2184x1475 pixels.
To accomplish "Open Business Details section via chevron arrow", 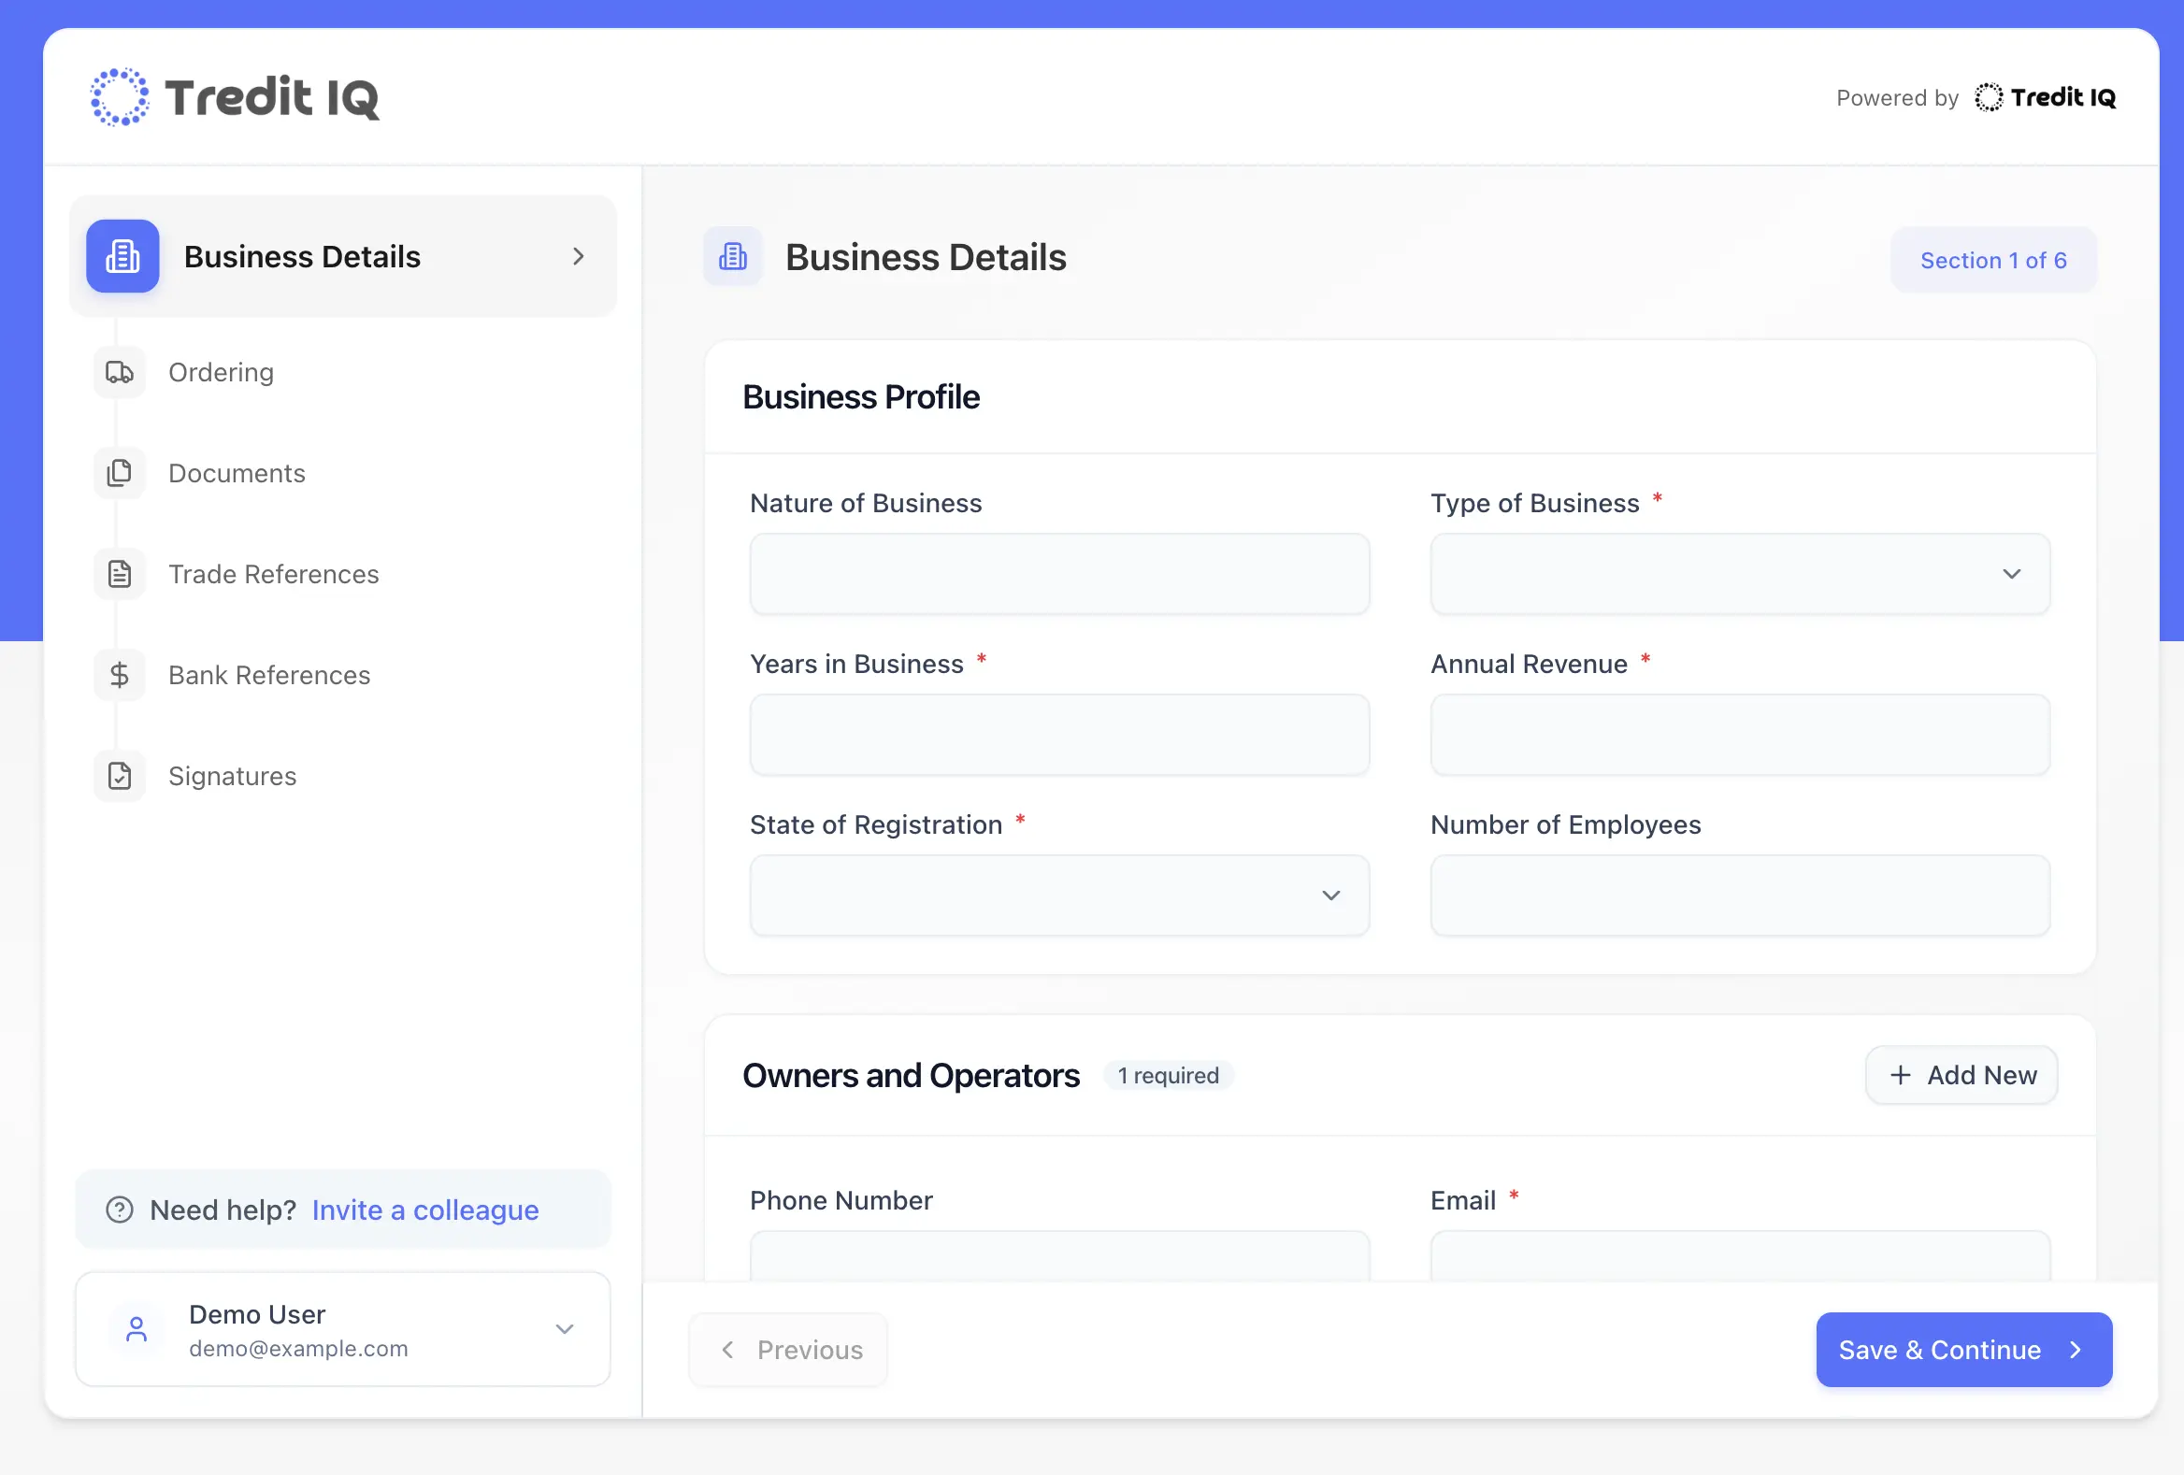I will (577, 256).
